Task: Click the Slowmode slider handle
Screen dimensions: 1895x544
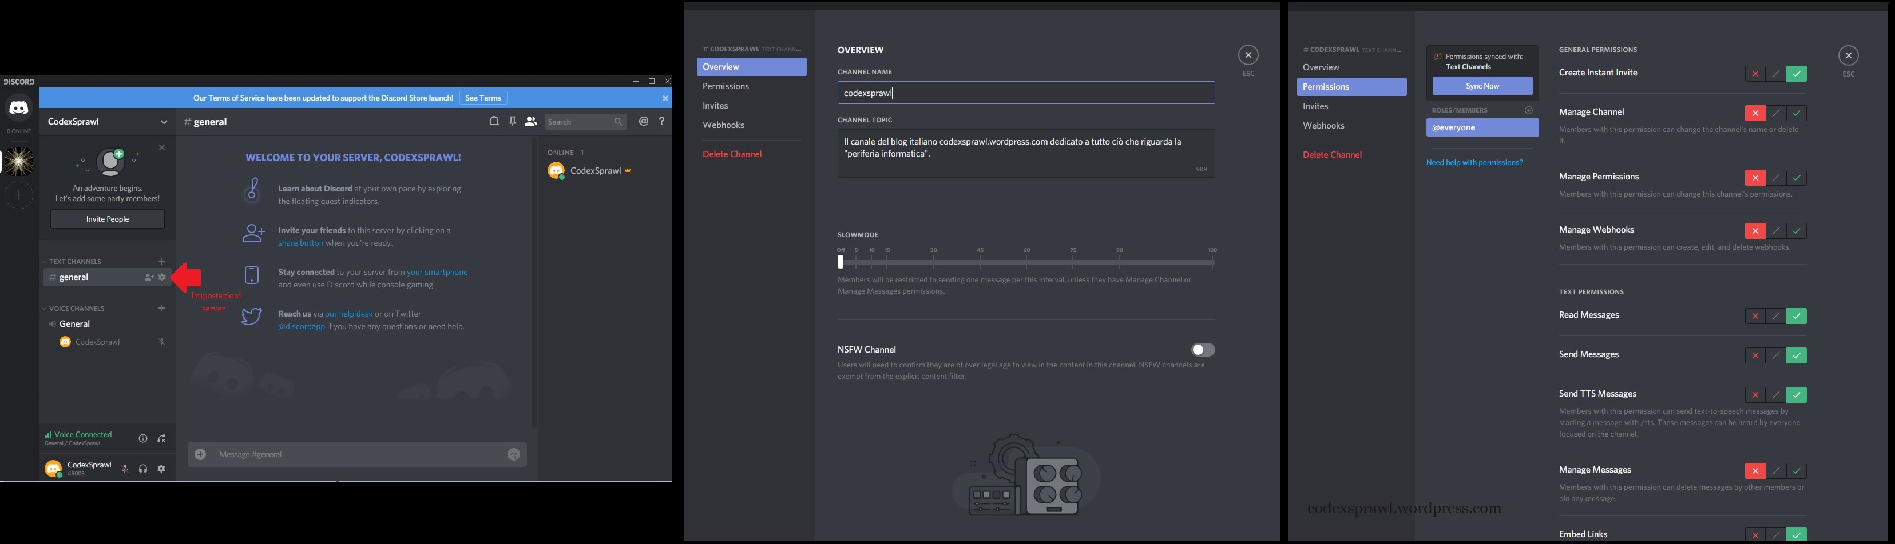Action: pyautogui.click(x=840, y=262)
